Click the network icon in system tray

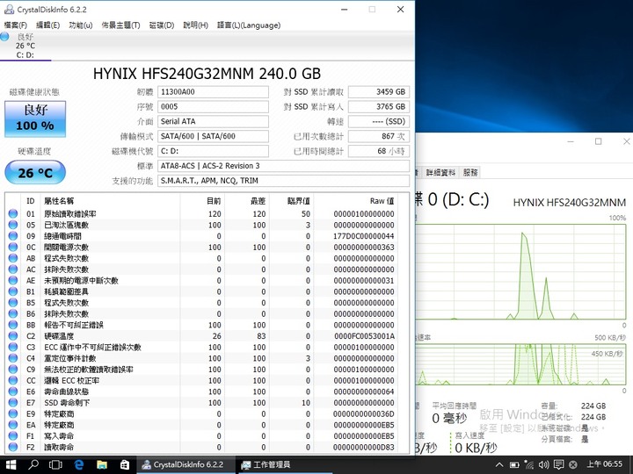click(529, 464)
